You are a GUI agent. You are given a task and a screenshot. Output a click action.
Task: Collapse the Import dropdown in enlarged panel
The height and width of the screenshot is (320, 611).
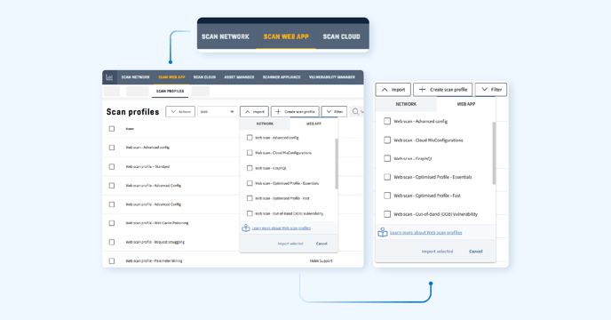point(393,90)
